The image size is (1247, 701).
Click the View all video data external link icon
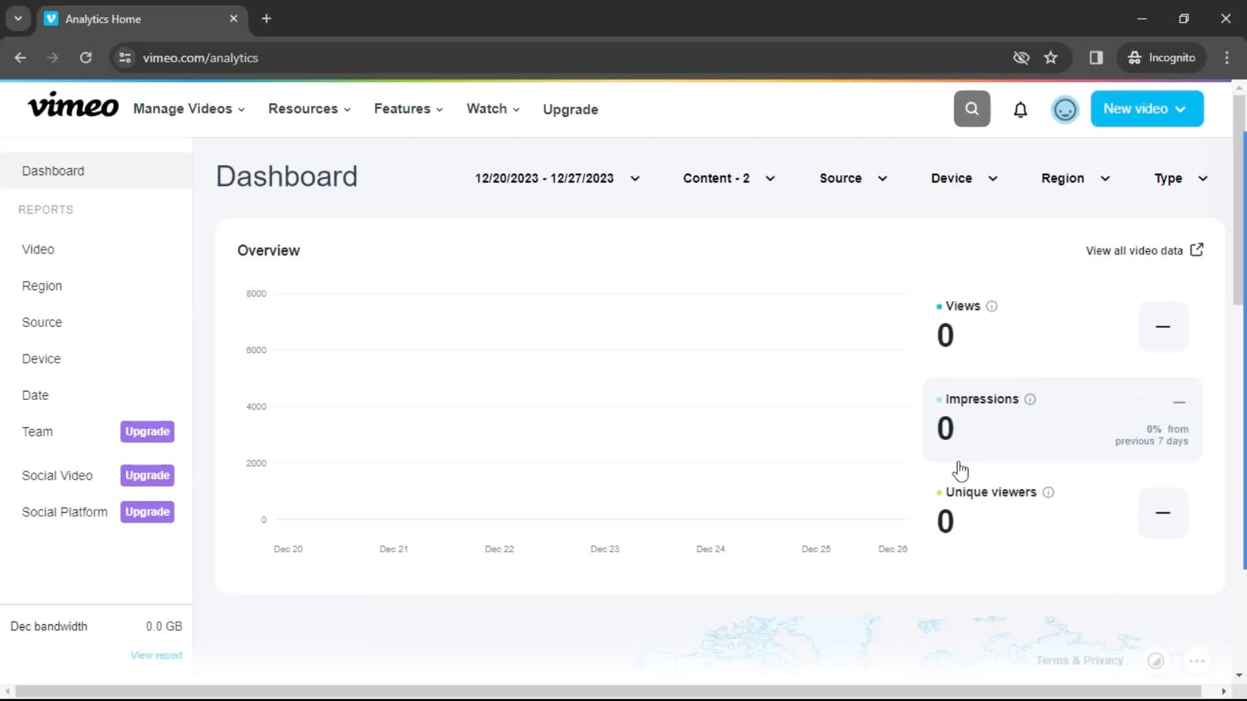click(x=1198, y=250)
